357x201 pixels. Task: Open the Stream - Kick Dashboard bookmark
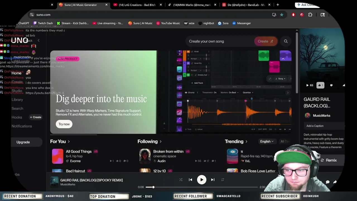[73, 23]
